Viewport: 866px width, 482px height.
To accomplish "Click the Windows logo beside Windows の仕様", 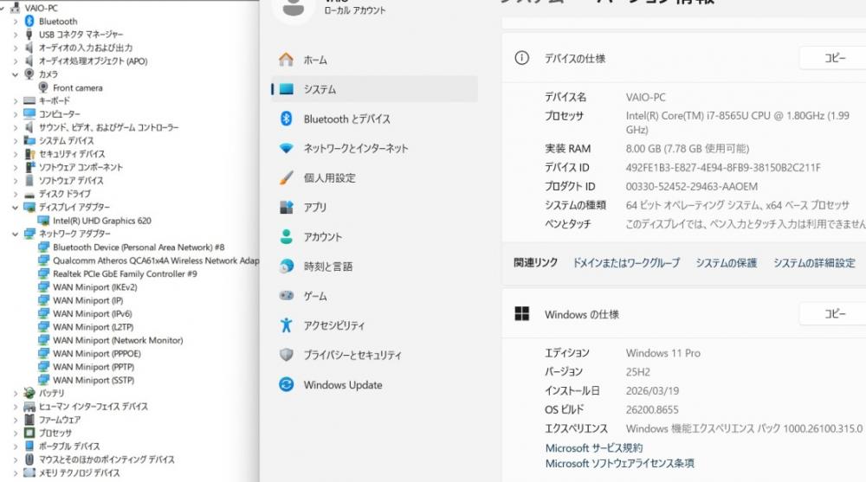I will tap(522, 313).
